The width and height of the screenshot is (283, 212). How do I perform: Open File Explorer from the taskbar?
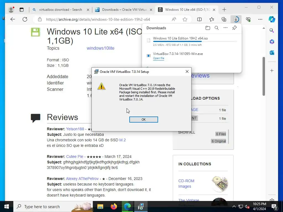point(100,206)
